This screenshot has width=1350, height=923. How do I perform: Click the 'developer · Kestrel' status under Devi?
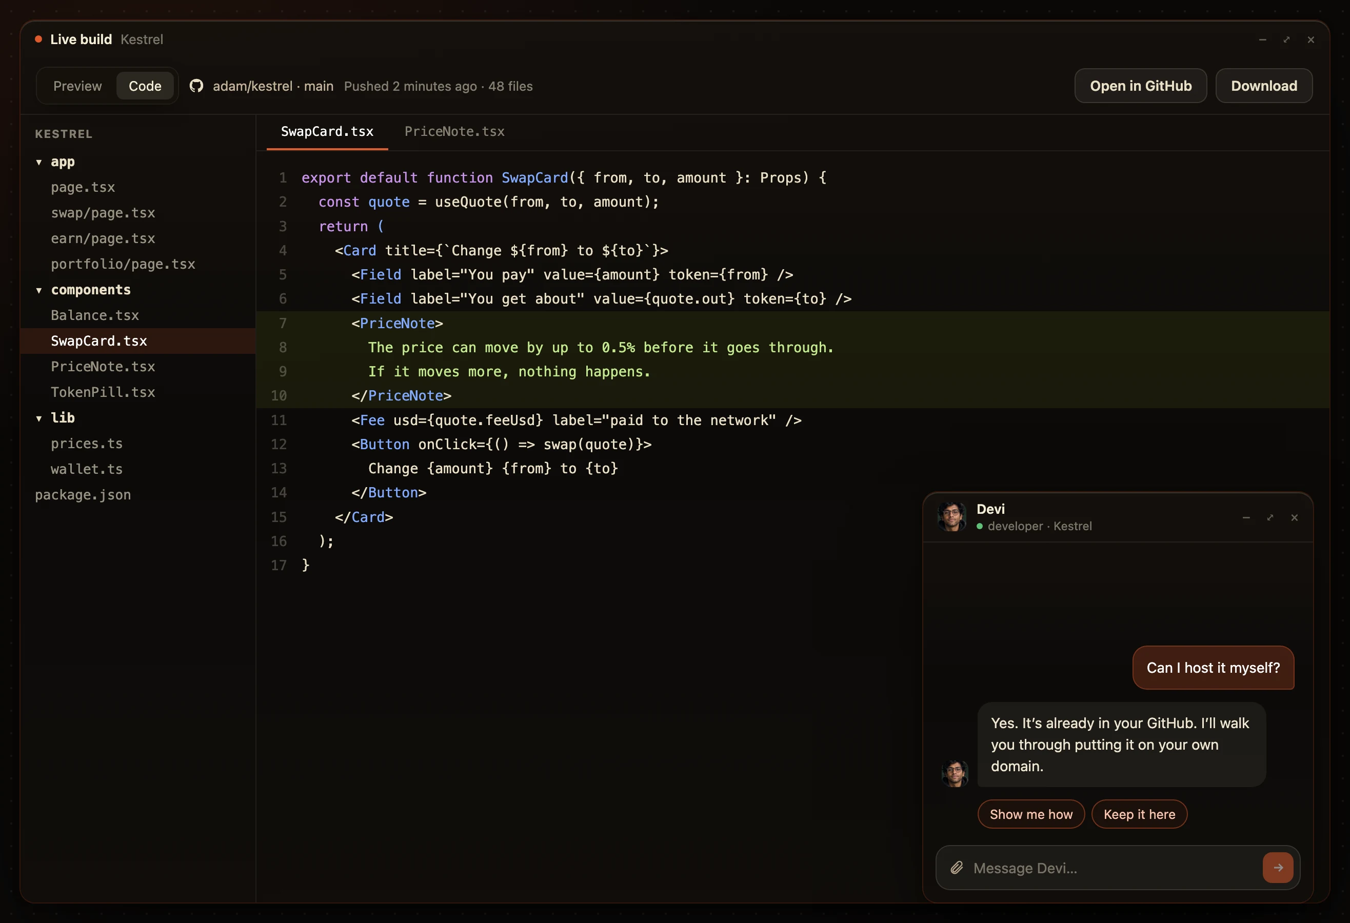click(x=1039, y=526)
